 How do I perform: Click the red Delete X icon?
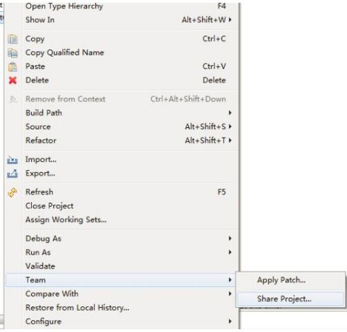coord(12,80)
